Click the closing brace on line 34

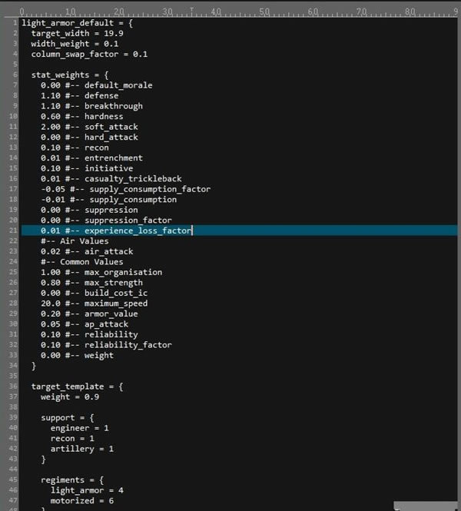34,366
